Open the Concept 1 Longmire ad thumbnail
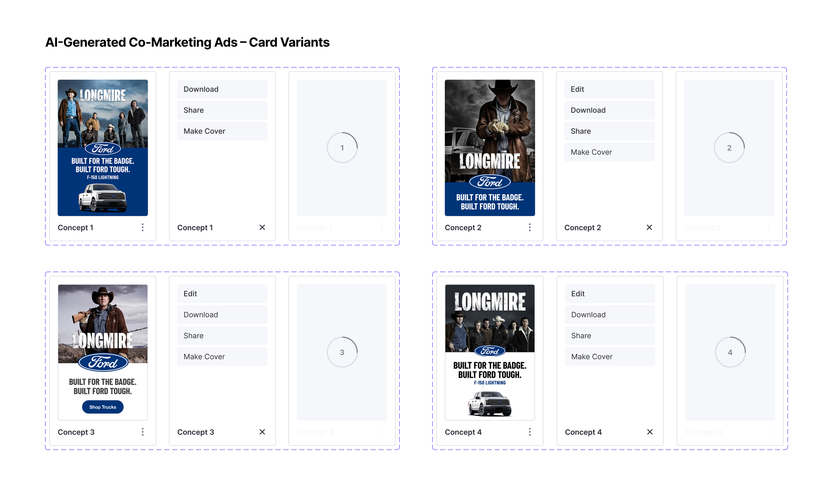Image resolution: width=833 pixels, height=495 pixels. [x=103, y=148]
